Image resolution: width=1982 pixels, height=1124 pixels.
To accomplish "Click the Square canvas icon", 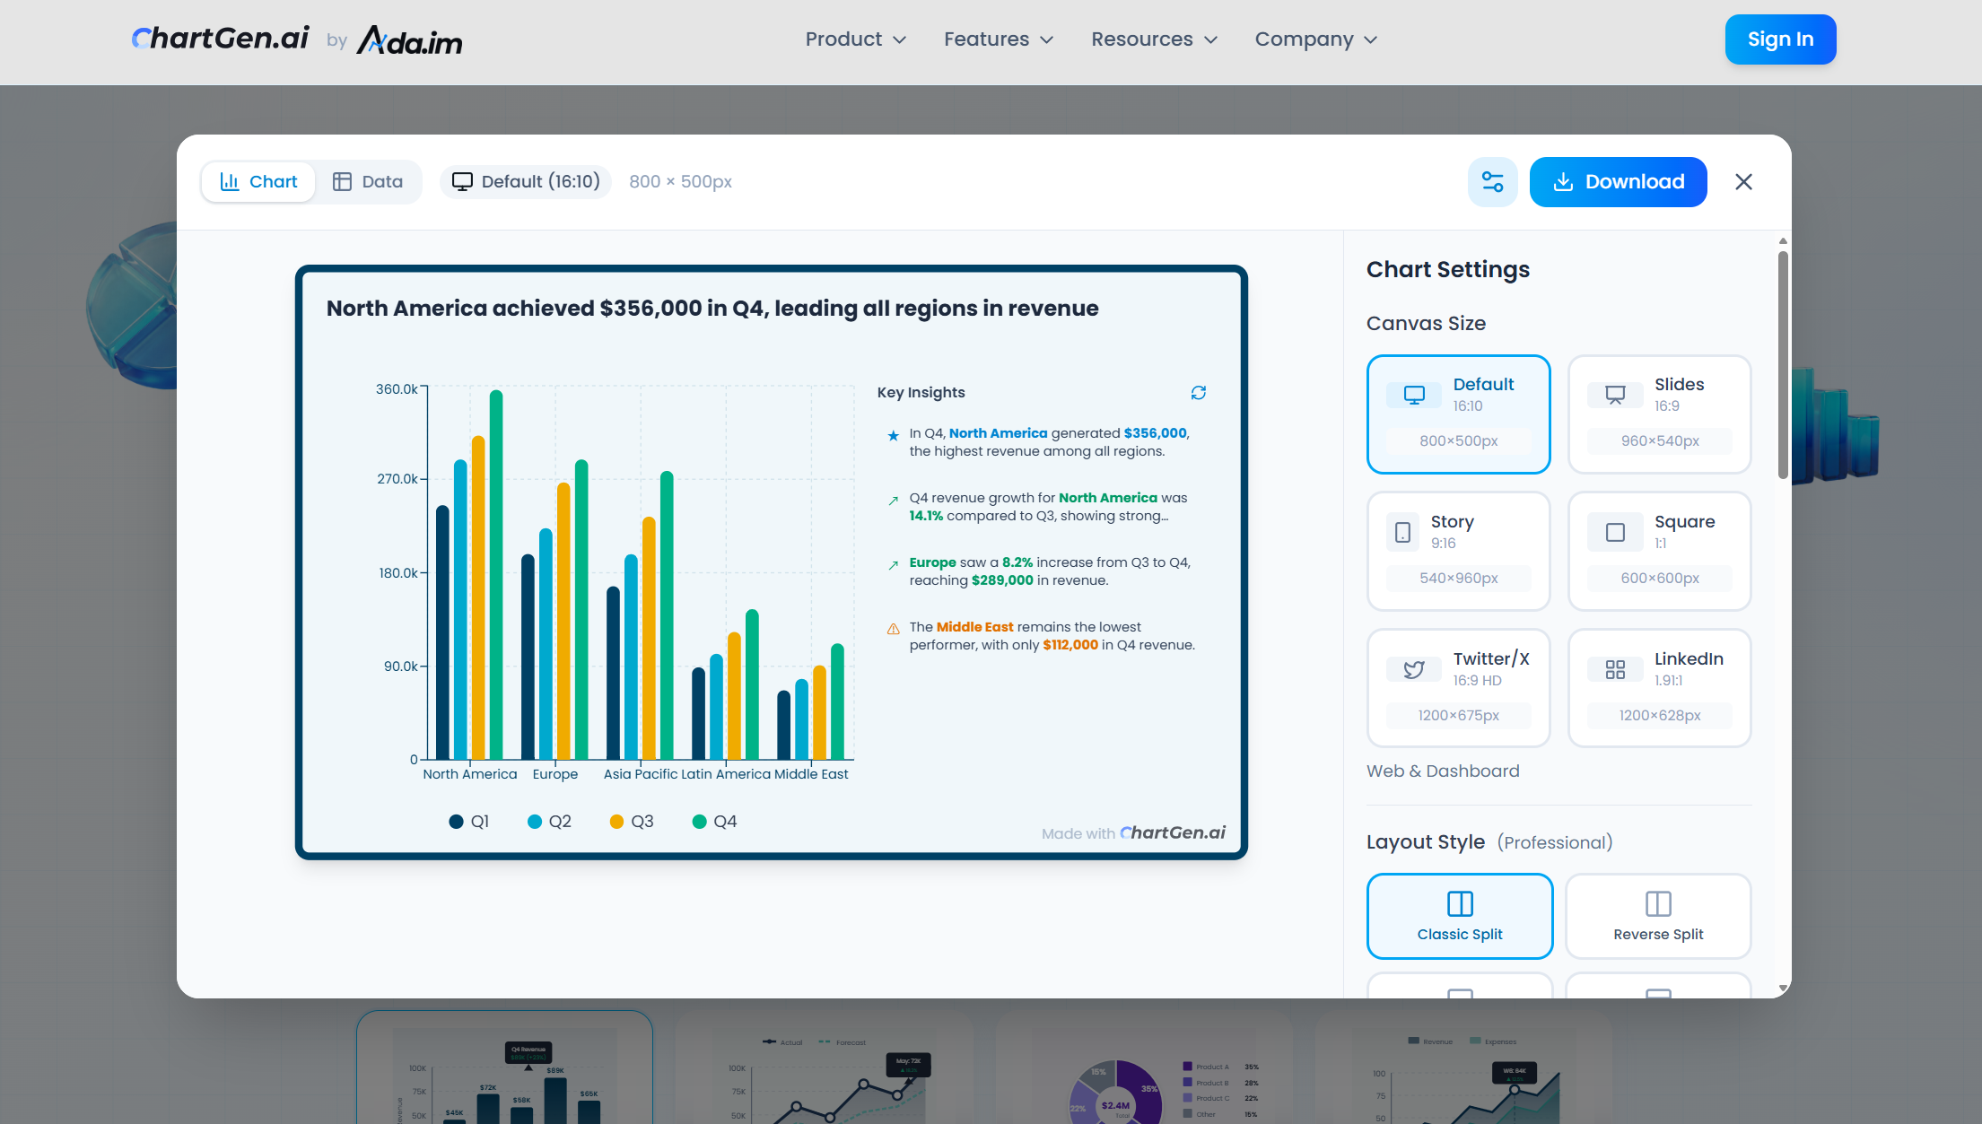I will [x=1614, y=531].
